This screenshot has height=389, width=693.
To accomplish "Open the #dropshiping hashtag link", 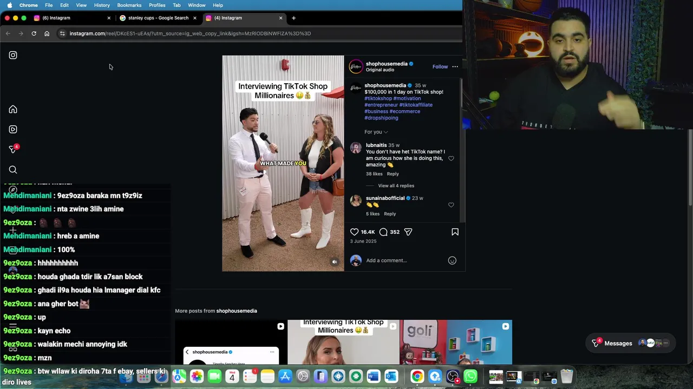I will click(381, 118).
